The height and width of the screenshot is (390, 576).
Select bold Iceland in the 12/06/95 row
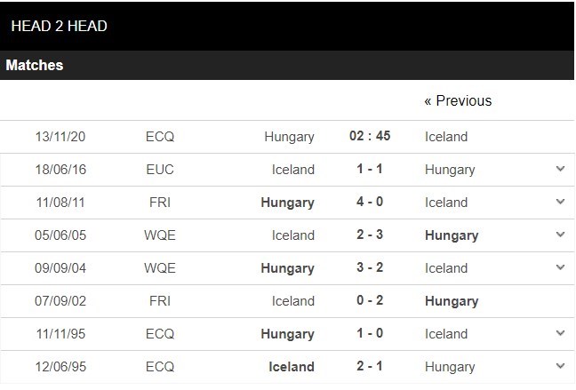click(x=292, y=366)
